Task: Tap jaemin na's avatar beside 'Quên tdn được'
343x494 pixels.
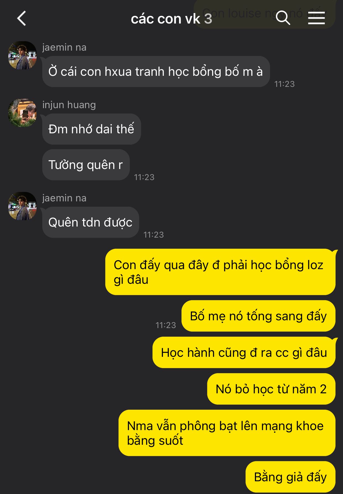Action: point(22,206)
